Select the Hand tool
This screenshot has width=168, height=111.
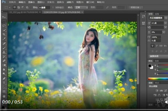tap(4, 96)
